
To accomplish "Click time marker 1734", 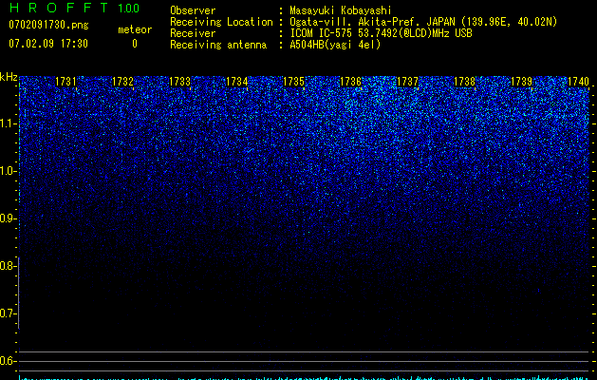I will [237, 82].
